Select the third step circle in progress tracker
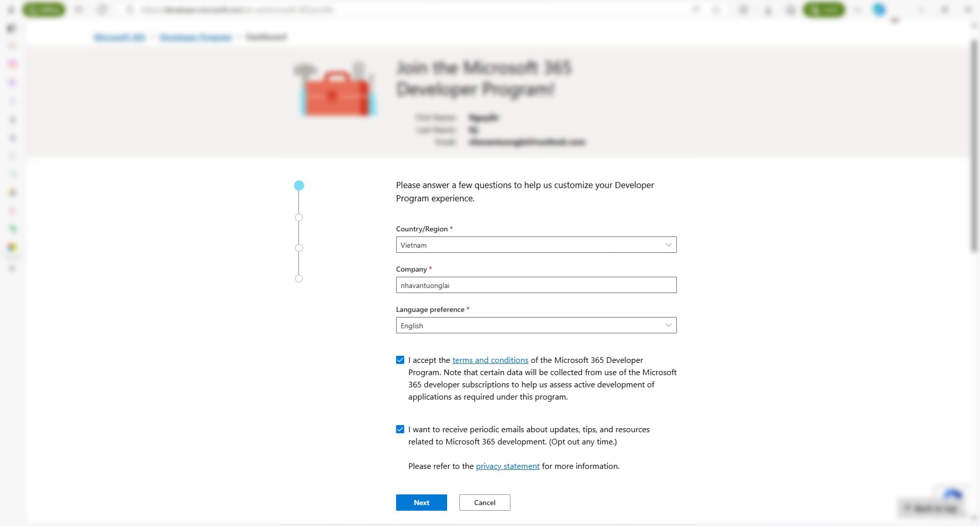The width and height of the screenshot is (980, 526). coord(299,248)
